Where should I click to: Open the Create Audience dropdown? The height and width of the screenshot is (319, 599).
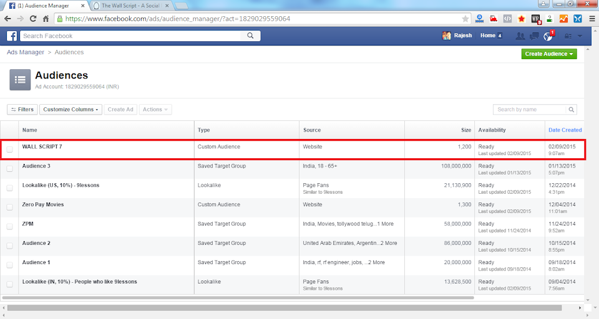pyautogui.click(x=549, y=54)
